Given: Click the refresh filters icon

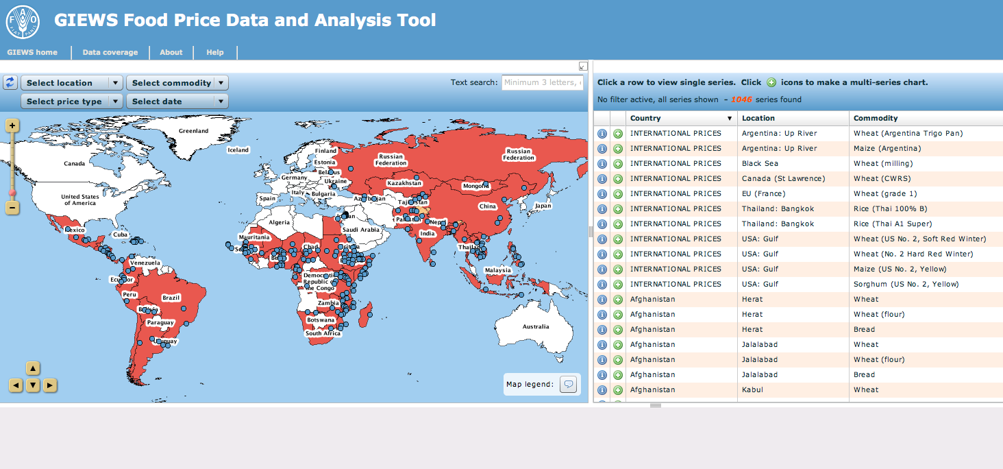Looking at the screenshot, I should tap(10, 82).
